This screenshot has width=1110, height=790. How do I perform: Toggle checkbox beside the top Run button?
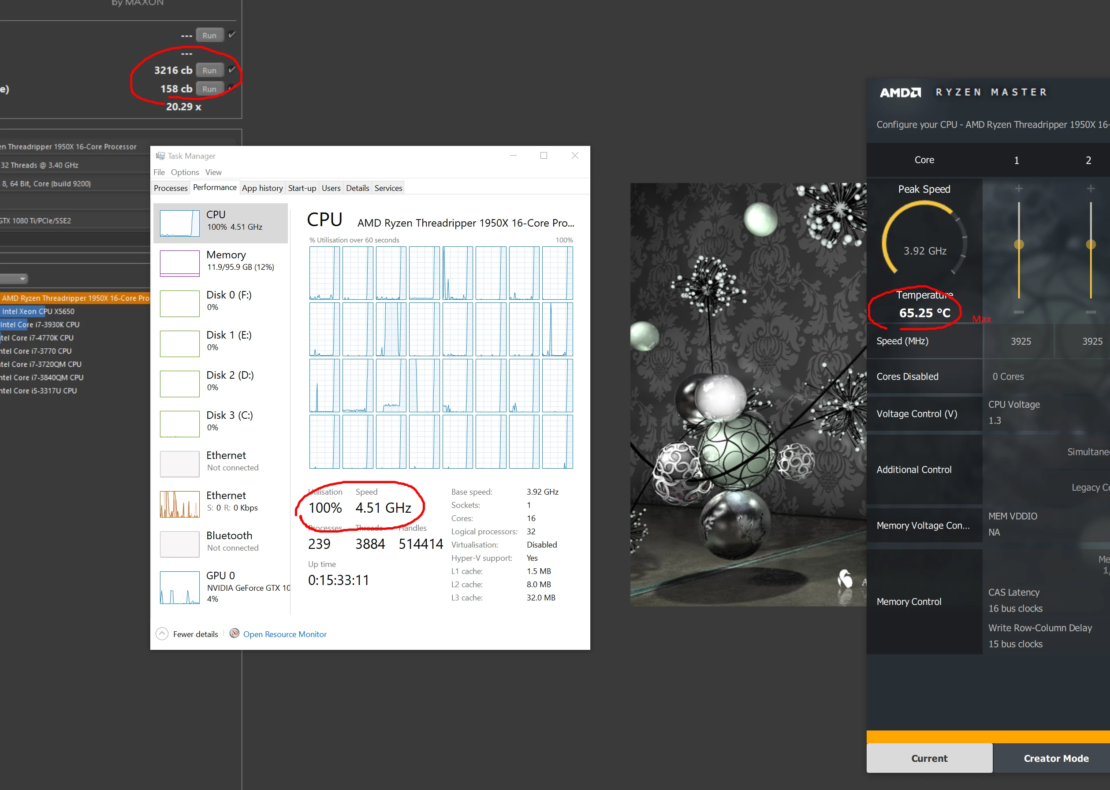coord(232,34)
